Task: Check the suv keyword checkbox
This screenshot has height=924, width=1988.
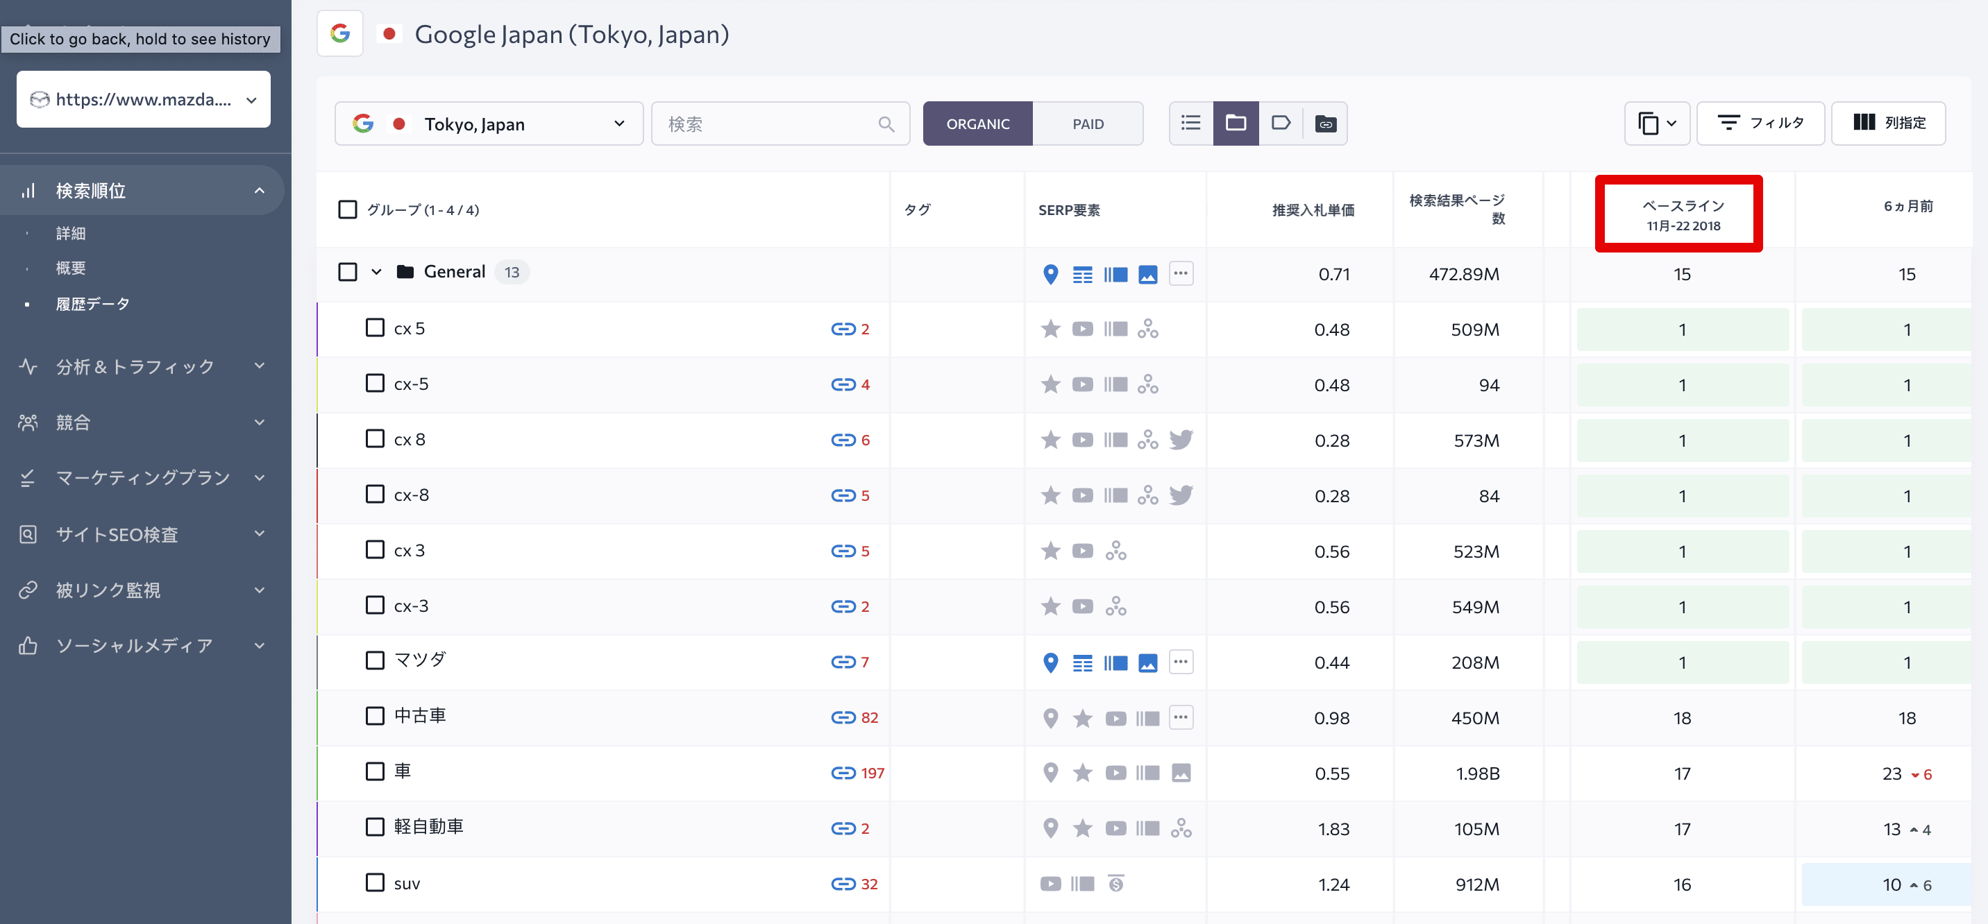Action: tap(375, 883)
